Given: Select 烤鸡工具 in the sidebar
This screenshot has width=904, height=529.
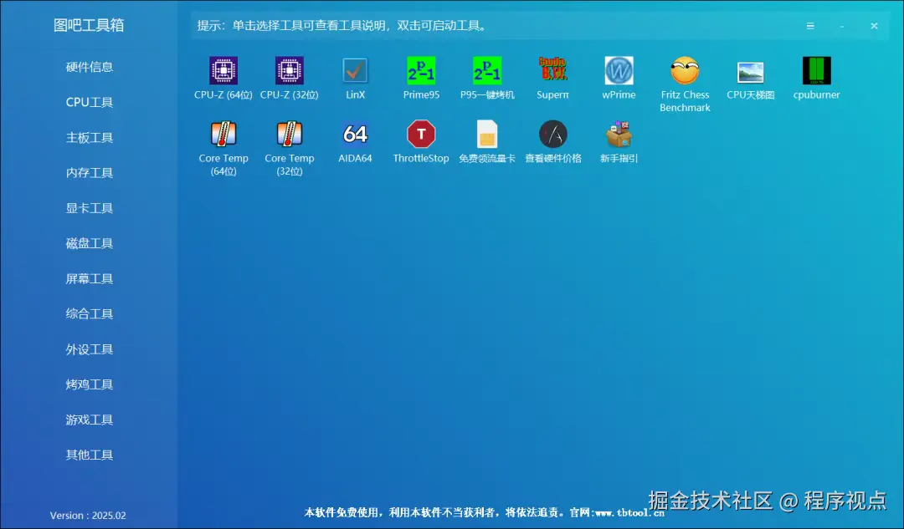Looking at the screenshot, I should pos(89,384).
